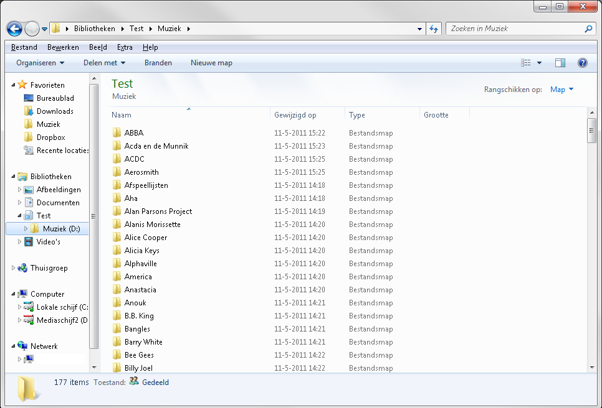
Task: Open the Bewerken menu
Action: point(63,47)
